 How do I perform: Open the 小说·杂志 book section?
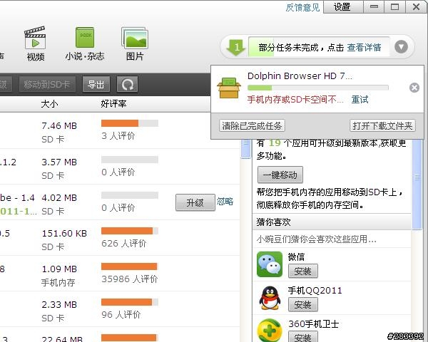click(x=85, y=43)
